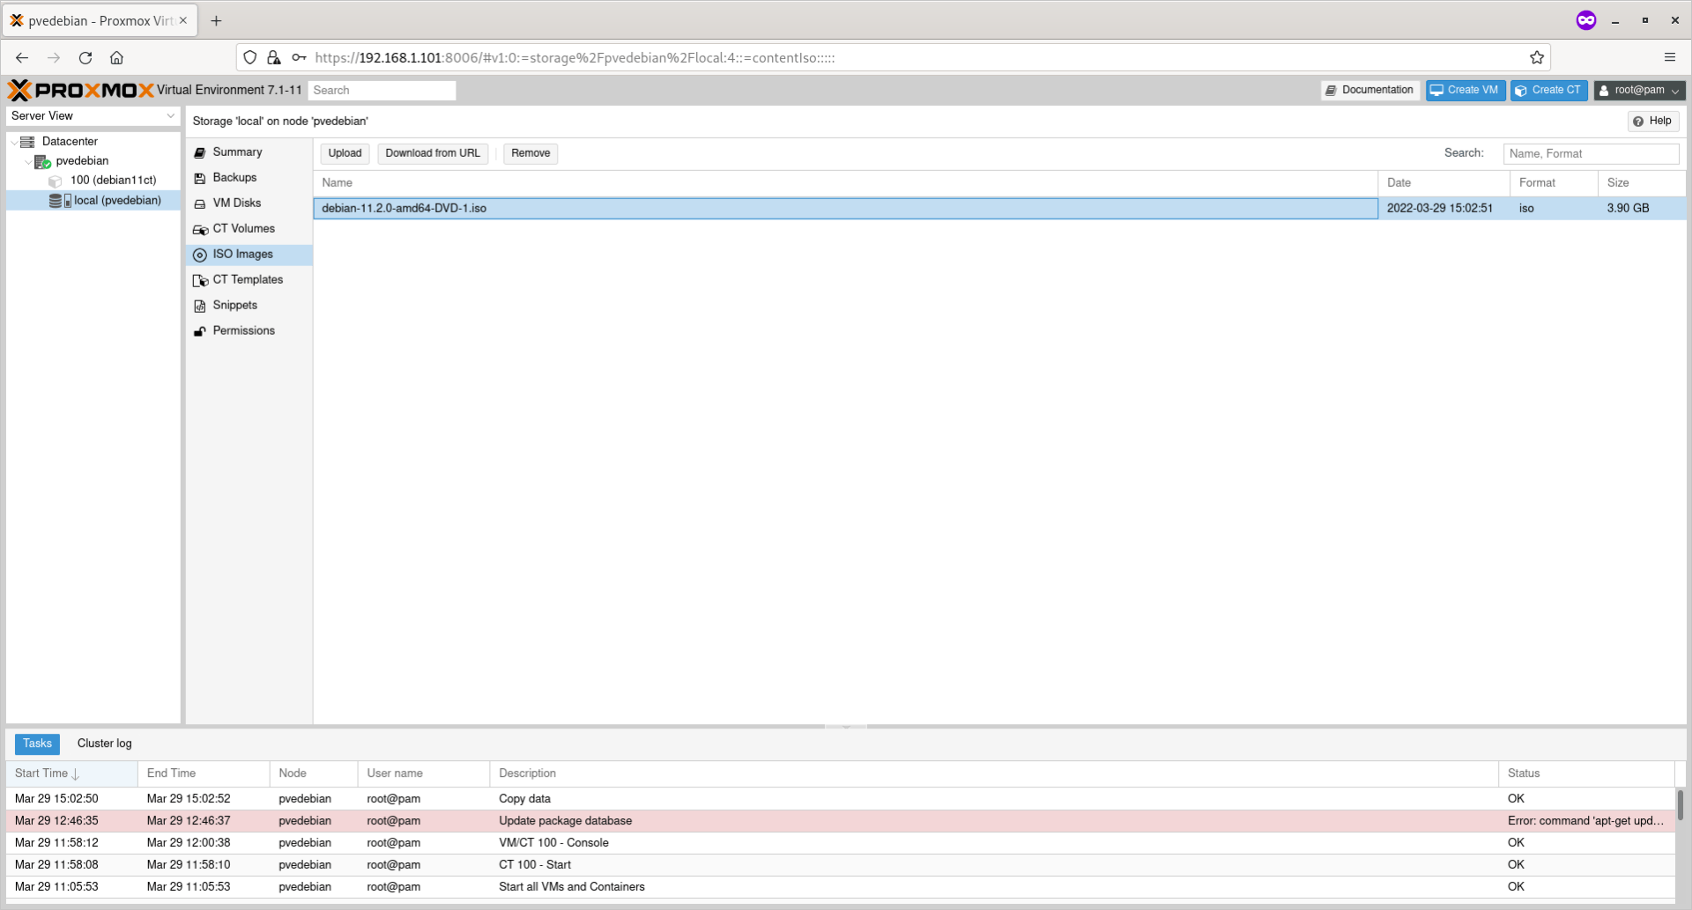
Task: Click the Name, Format search field
Action: [x=1591, y=153]
